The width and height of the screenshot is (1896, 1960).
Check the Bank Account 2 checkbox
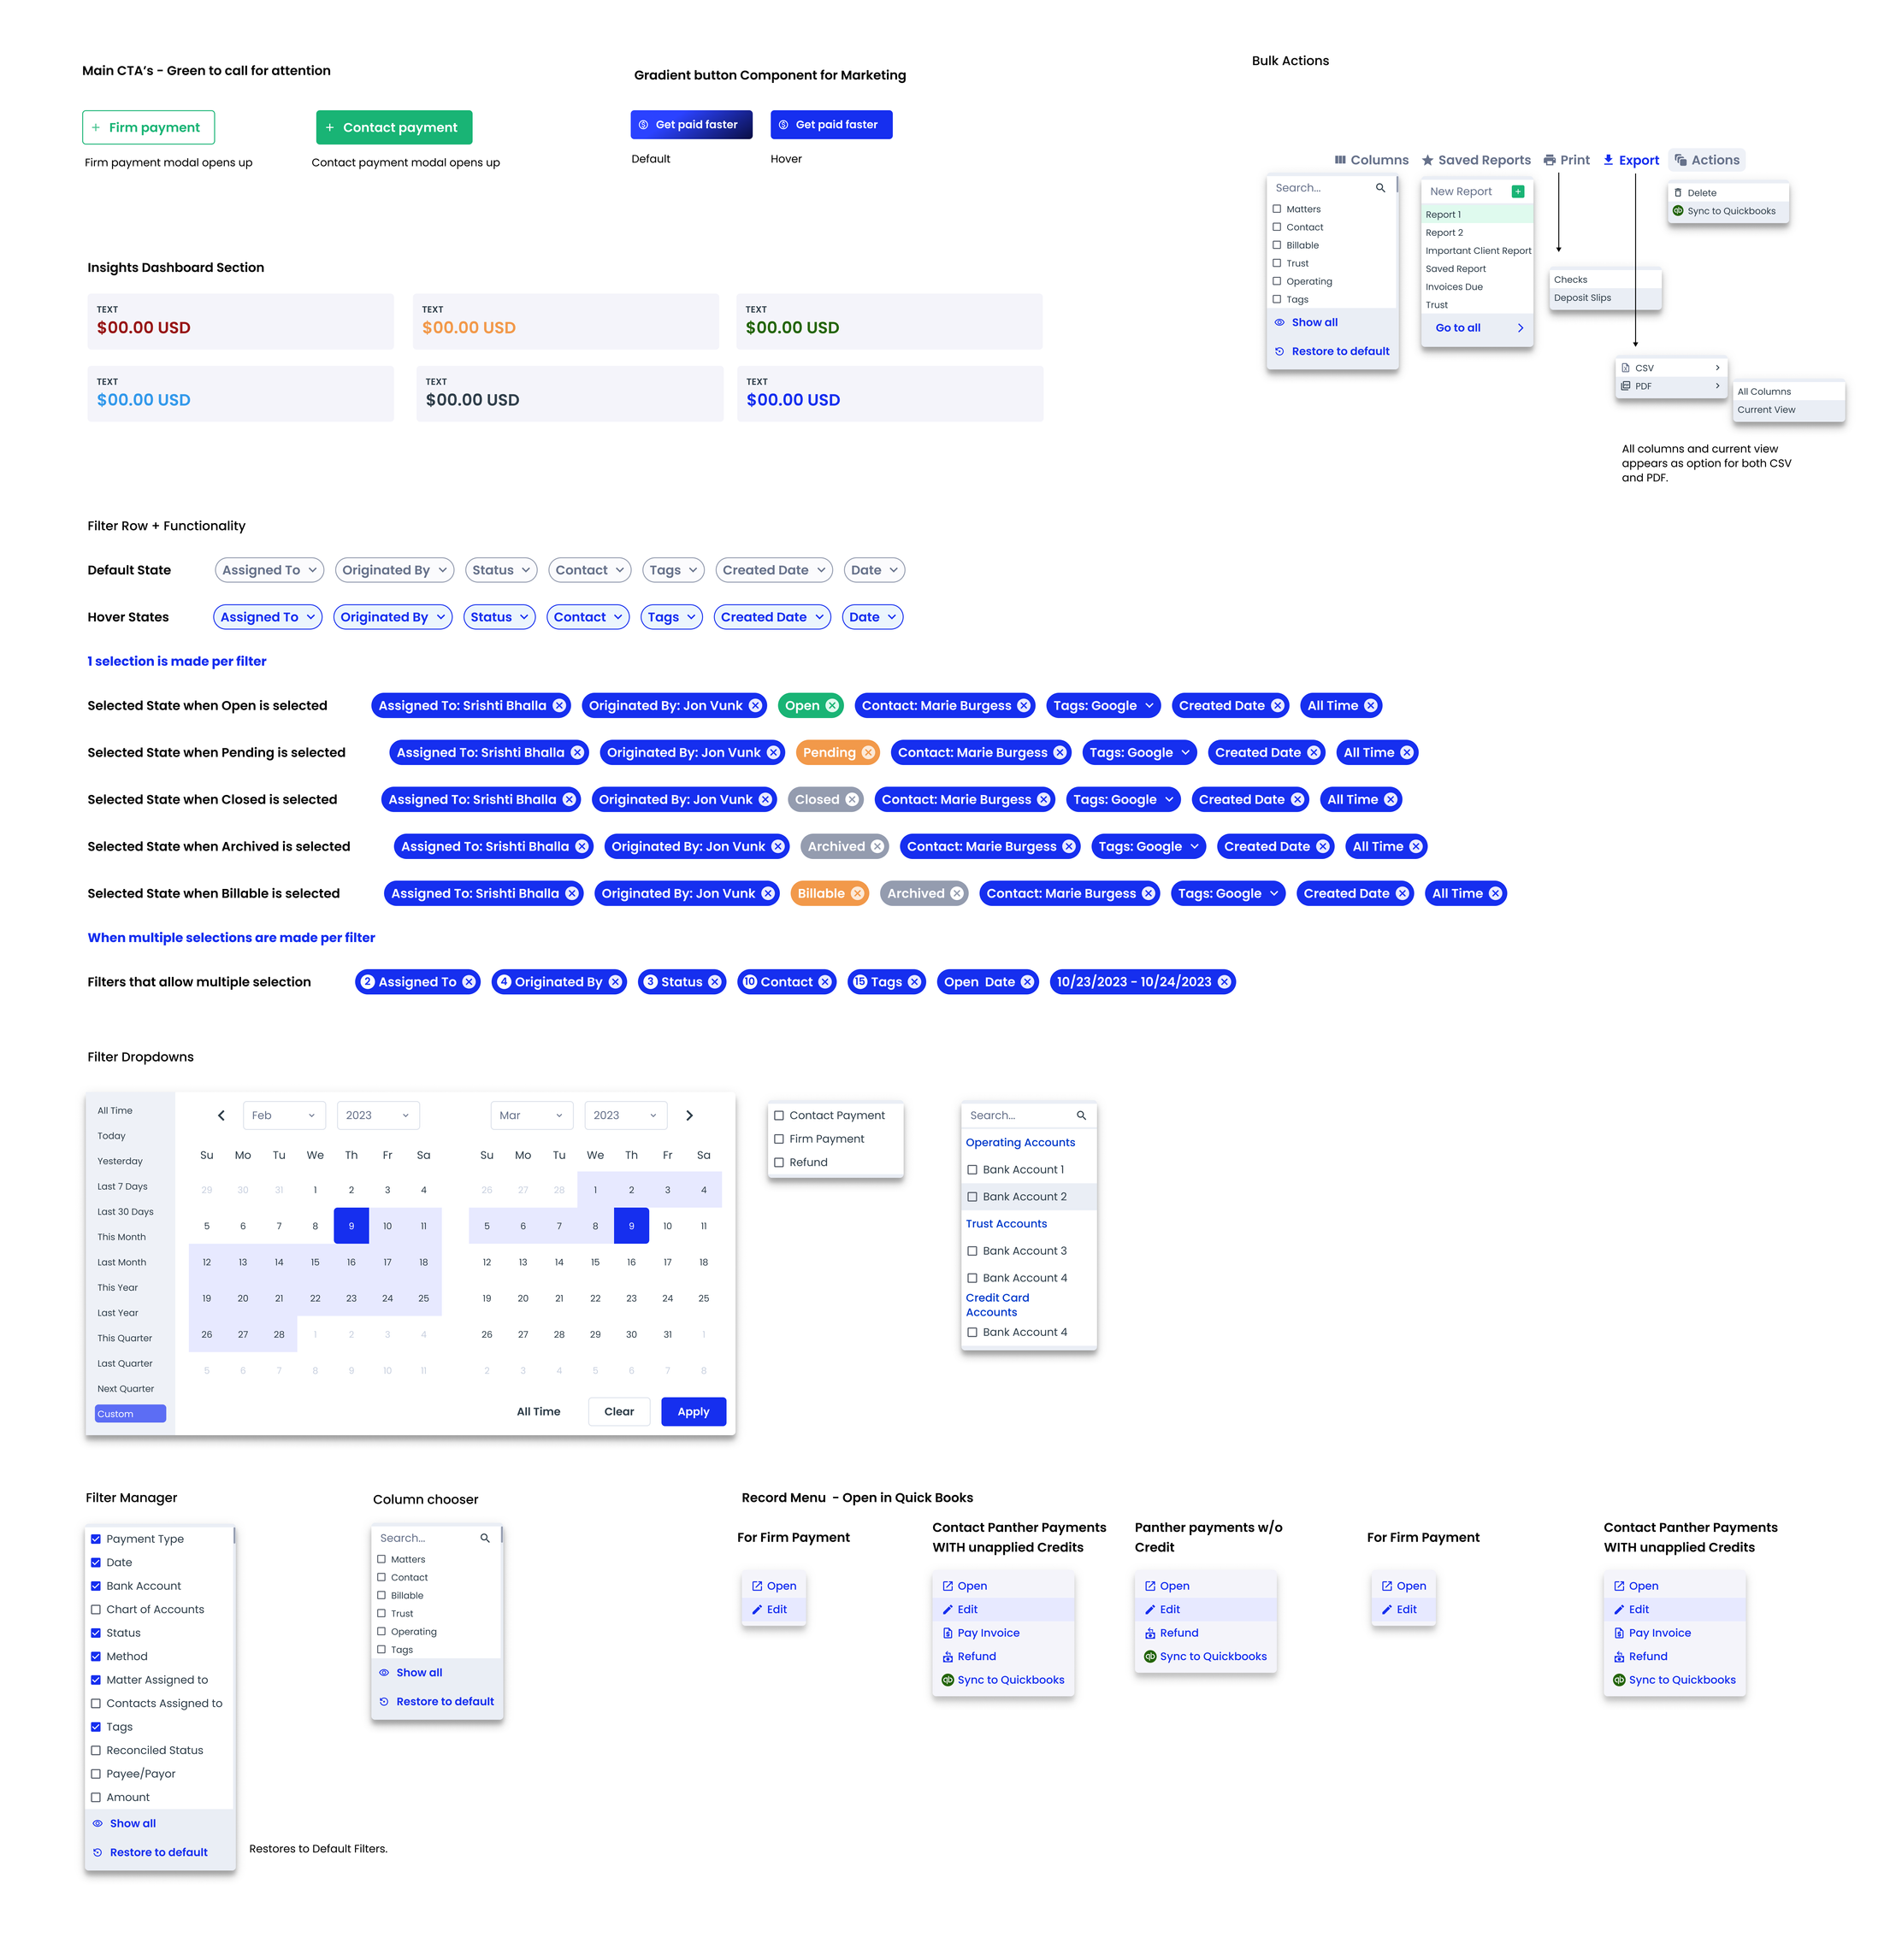coord(972,1196)
